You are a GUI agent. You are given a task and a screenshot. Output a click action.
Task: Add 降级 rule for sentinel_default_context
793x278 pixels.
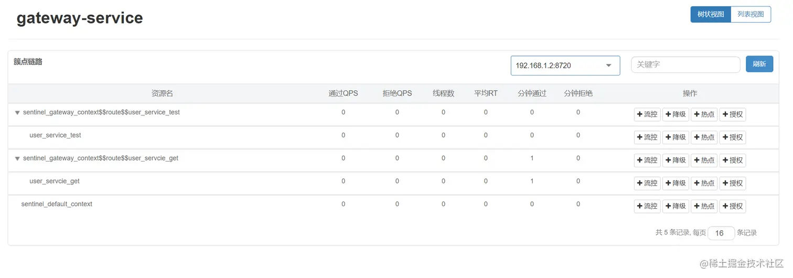click(676, 206)
